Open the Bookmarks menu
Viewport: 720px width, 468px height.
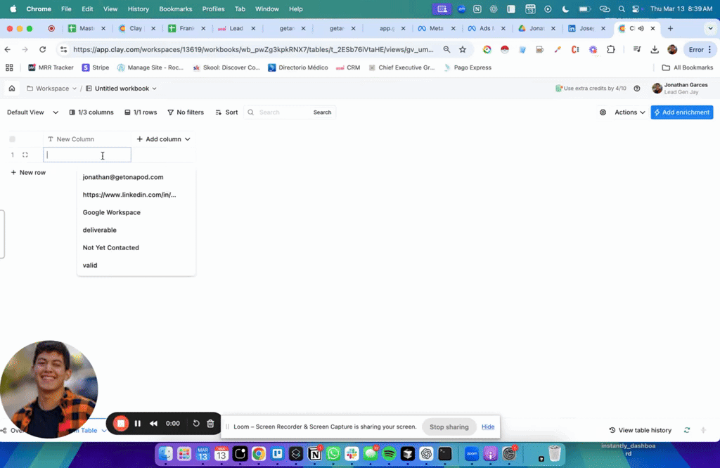(175, 8)
